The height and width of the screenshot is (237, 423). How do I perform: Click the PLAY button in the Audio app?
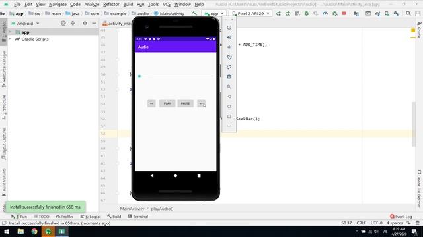coord(167,103)
